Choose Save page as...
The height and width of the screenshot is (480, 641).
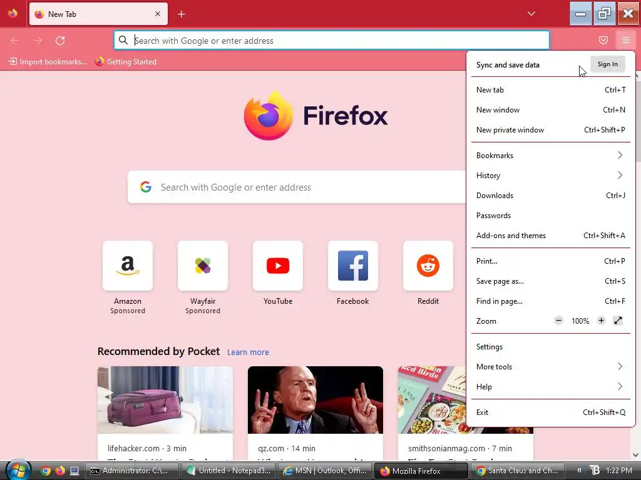click(x=551, y=281)
